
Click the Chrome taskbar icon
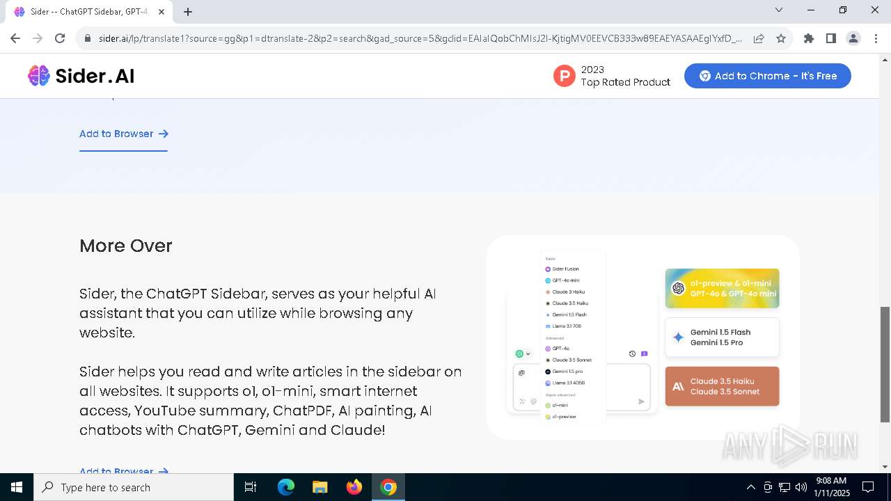pos(388,487)
